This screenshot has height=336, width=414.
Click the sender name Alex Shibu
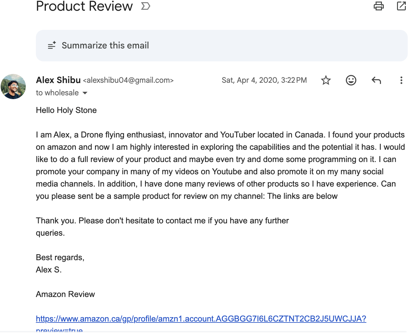pyautogui.click(x=58, y=80)
